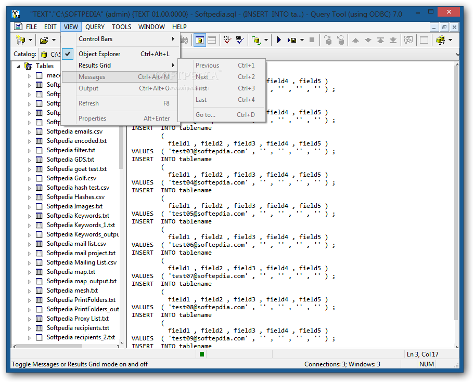Expand Softpedia map.txt tree node
This screenshot has width=474, height=383.
pos(29,272)
